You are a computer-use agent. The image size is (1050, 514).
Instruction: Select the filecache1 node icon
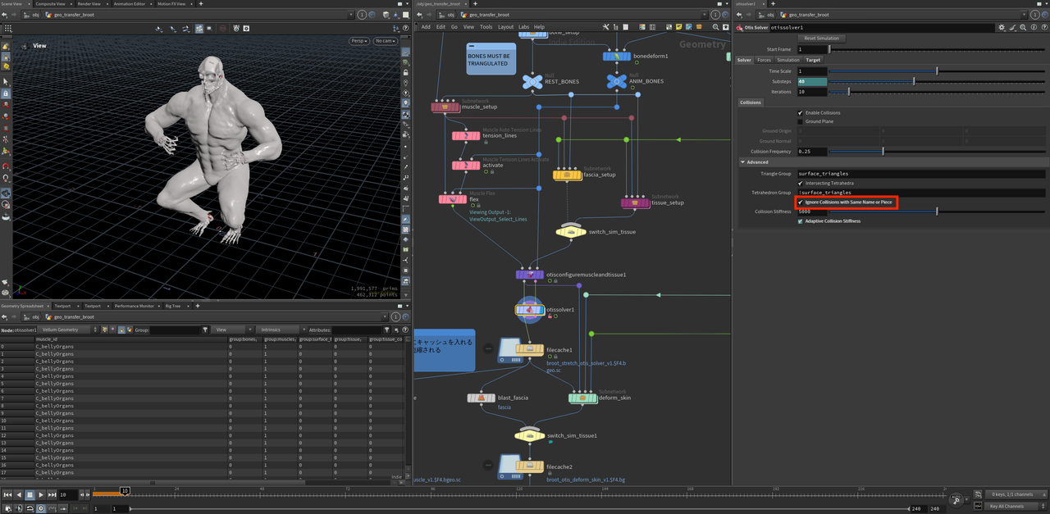pyautogui.click(x=529, y=349)
